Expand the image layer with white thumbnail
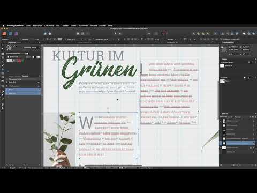257x193 pixels. (x=221, y=147)
